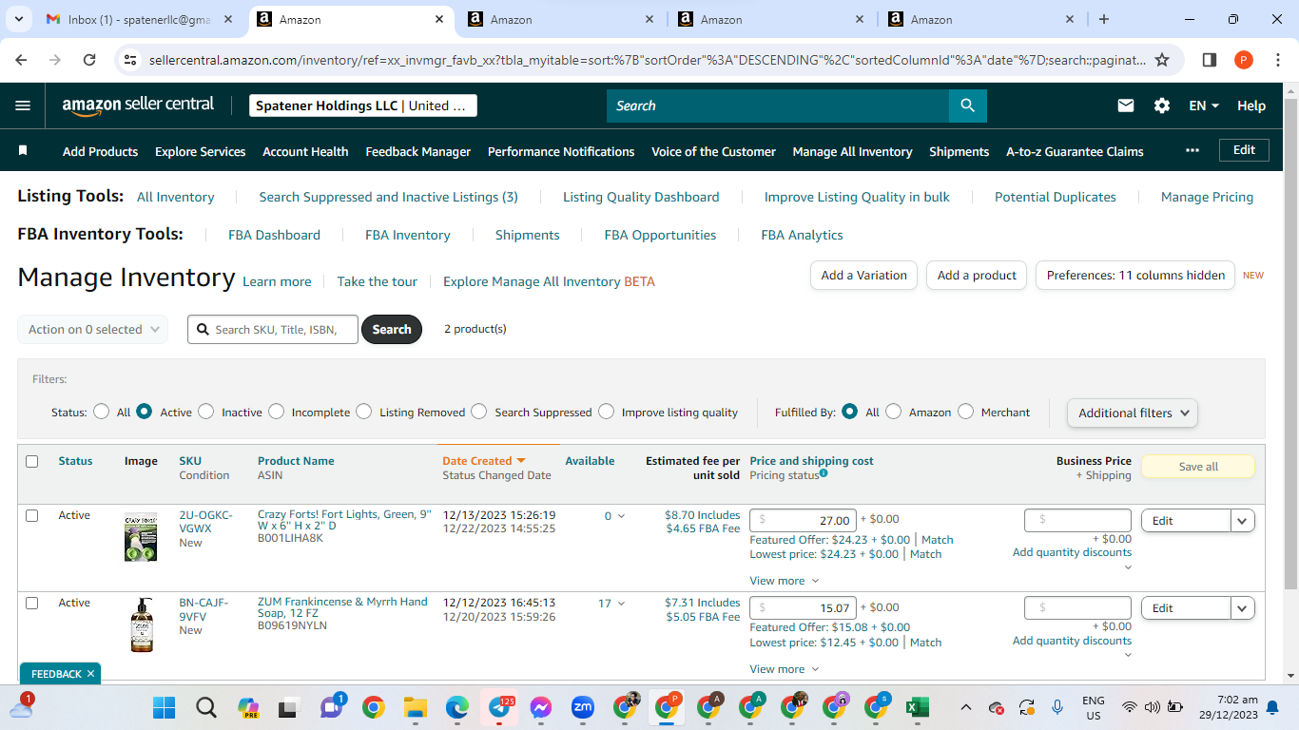Open a new browser tab with plus
1299x730 pixels.
(1103, 19)
